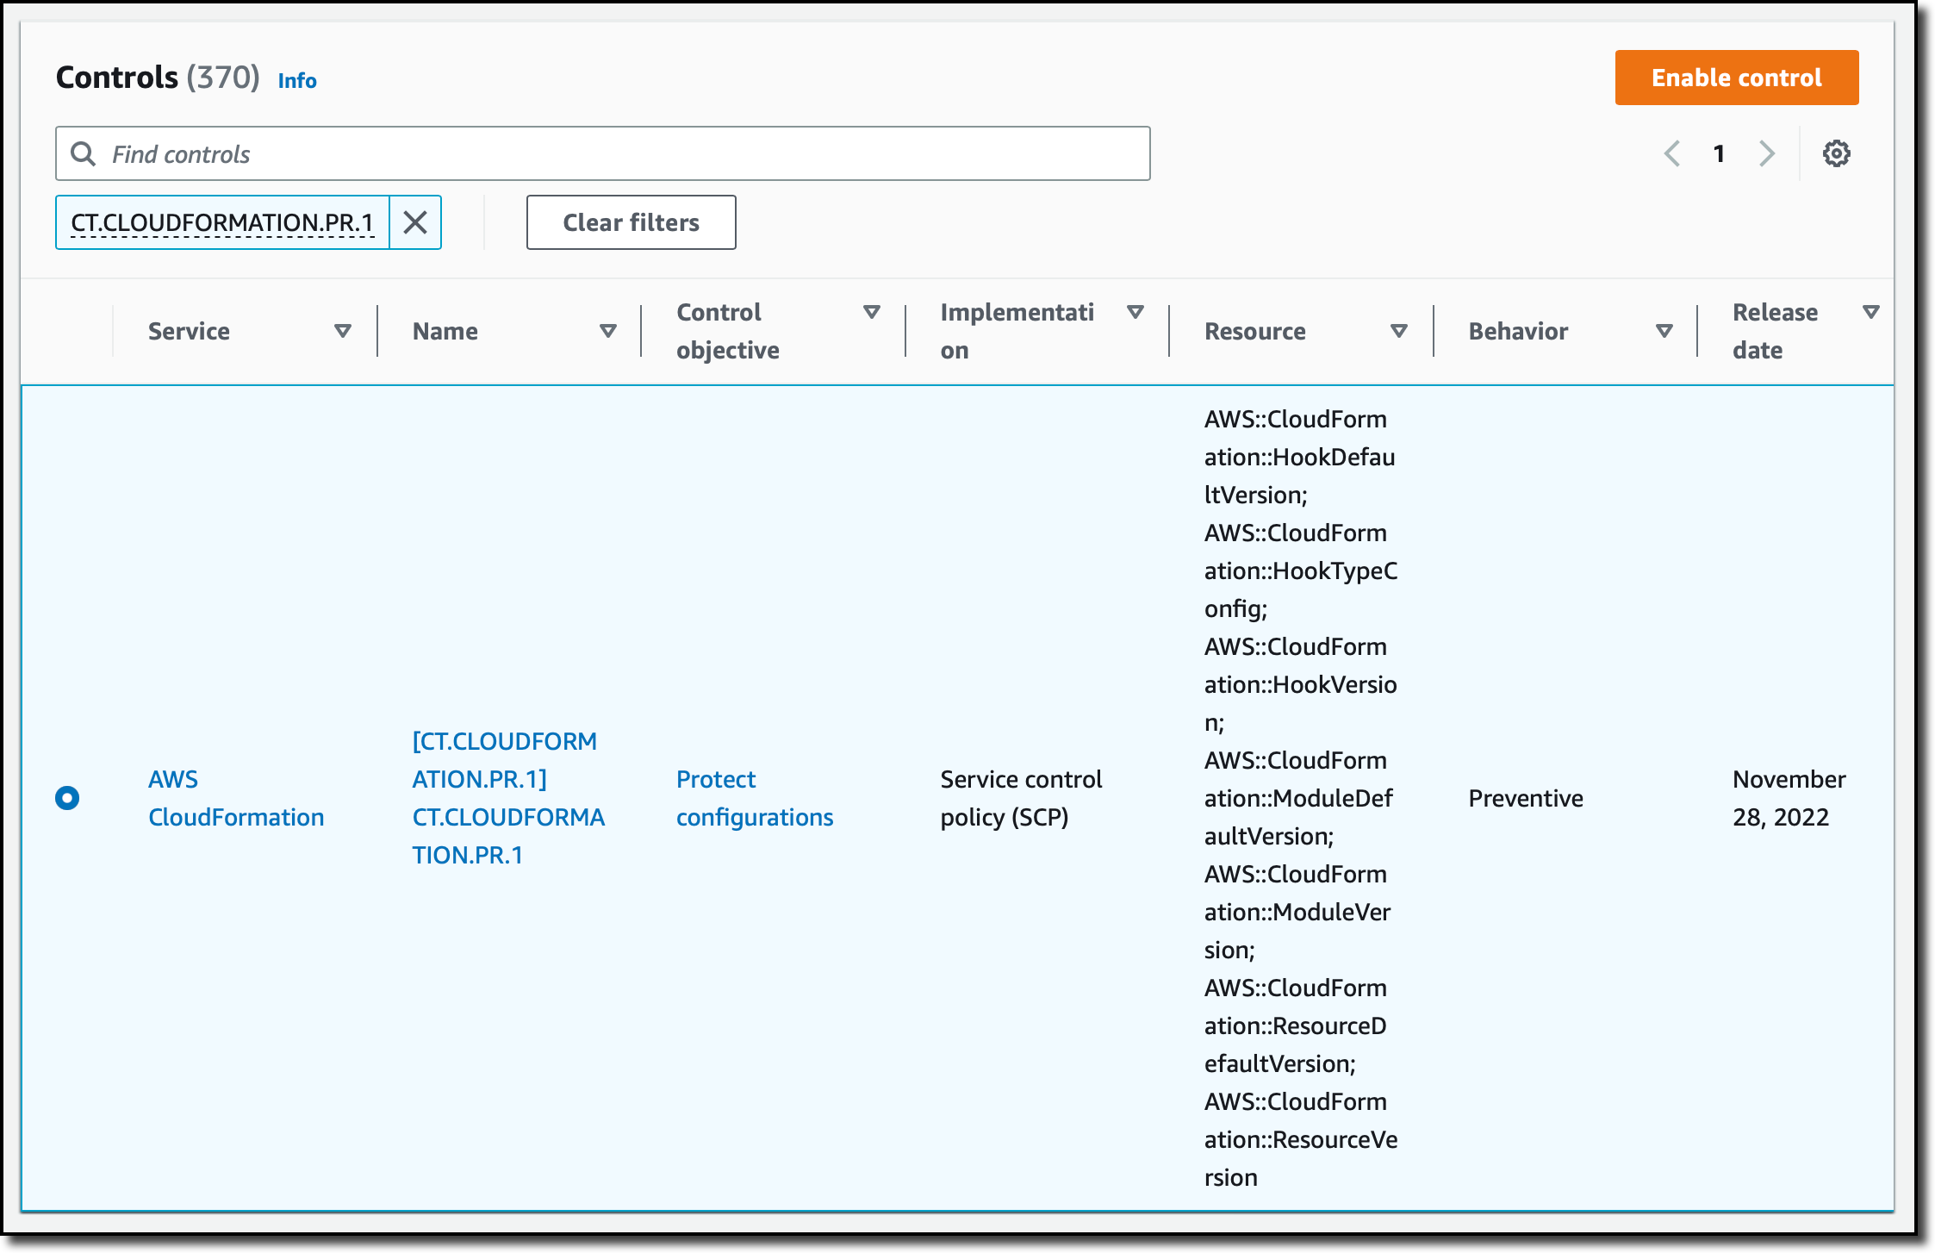
Task: Sort by Resource column arrow
Action: tap(1399, 331)
